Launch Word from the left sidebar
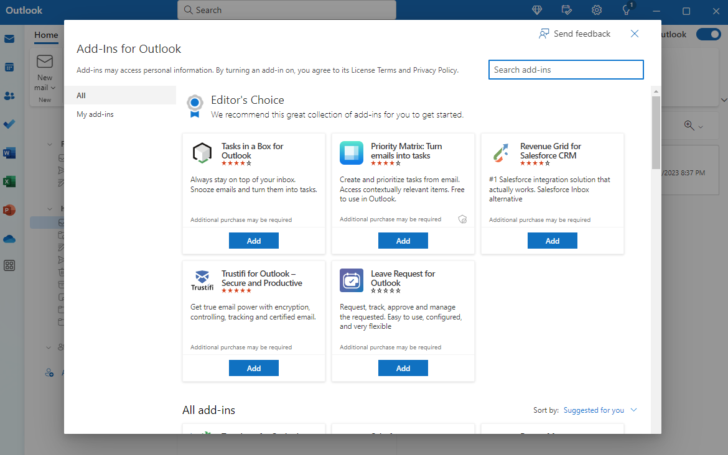Screen dimensions: 728x455 [9, 152]
